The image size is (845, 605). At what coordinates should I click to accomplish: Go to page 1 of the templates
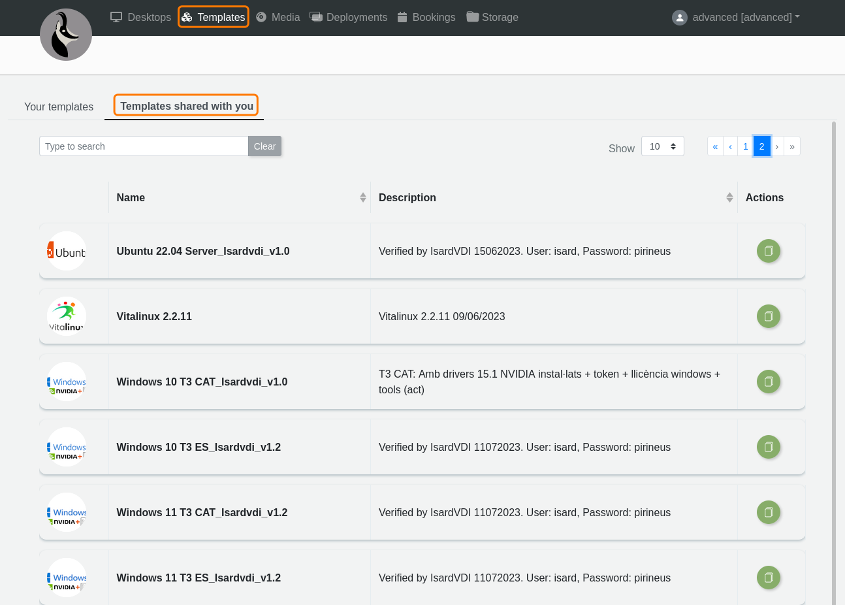point(745,146)
